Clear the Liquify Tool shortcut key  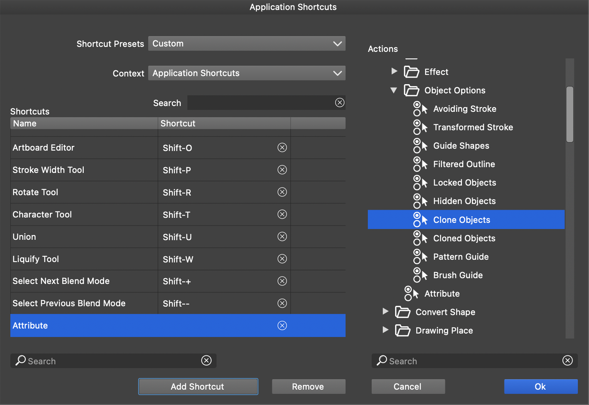tap(282, 259)
